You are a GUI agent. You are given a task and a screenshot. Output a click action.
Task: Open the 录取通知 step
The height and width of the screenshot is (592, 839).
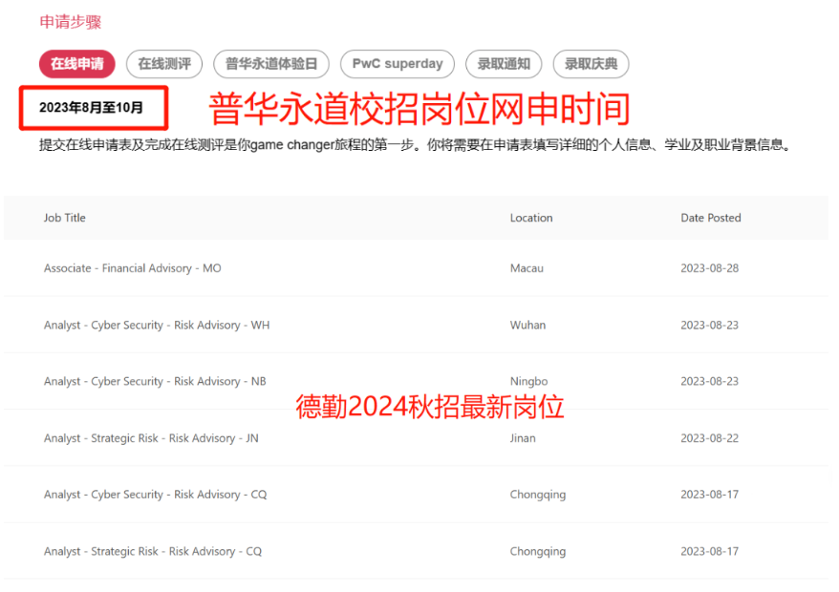[504, 64]
